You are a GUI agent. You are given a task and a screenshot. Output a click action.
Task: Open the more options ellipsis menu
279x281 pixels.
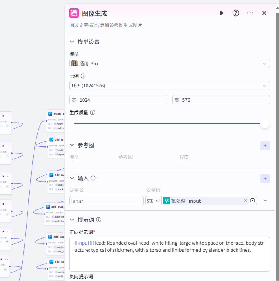(250, 13)
